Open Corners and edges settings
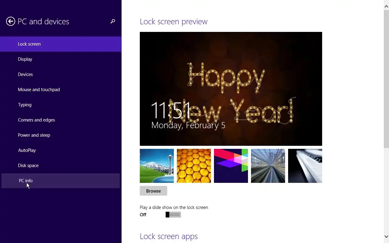The width and height of the screenshot is (389, 243). 61,120
